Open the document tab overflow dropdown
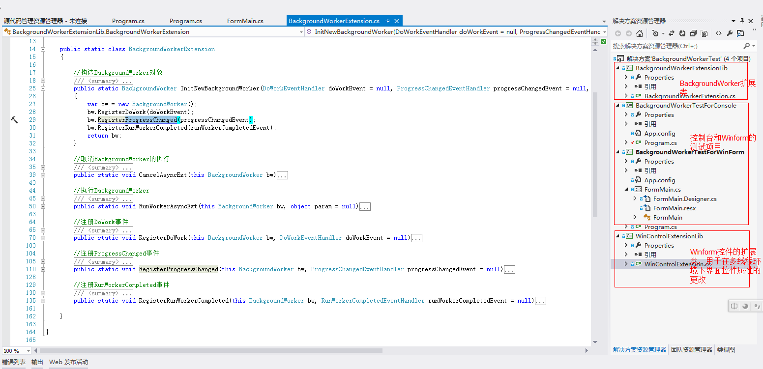The width and height of the screenshot is (763, 369). pyautogui.click(x=604, y=21)
